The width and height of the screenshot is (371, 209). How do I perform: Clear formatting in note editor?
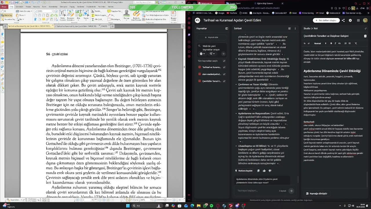point(356,43)
